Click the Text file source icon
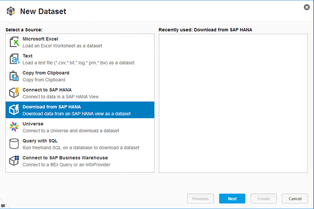This screenshot has height=209, width=314. [14, 59]
